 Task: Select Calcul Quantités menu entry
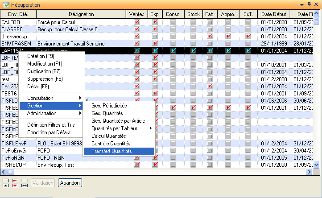point(108,136)
